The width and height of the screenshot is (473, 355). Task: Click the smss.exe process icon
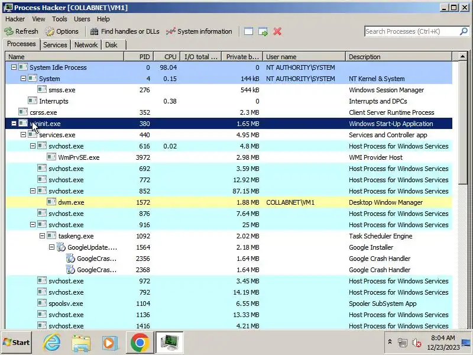click(42, 90)
